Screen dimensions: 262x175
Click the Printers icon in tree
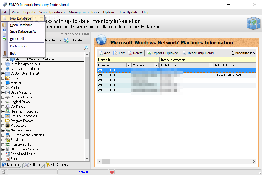8,88
